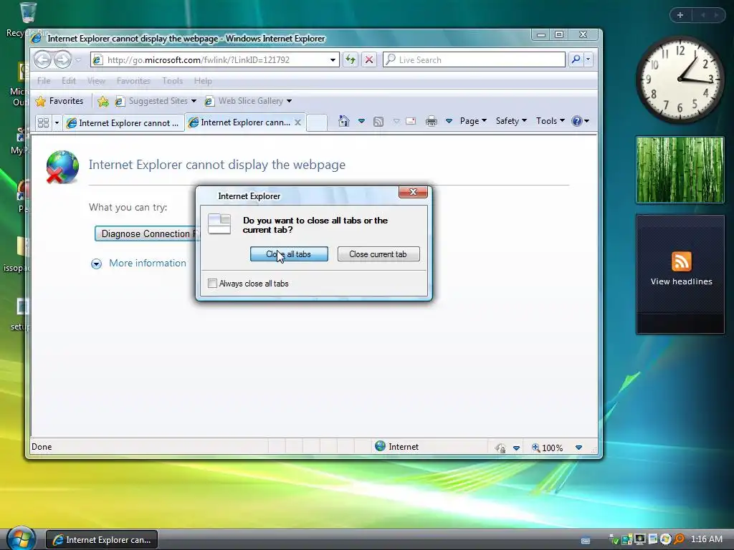Click the Home icon in the command bar
Image resolution: width=734 pixels, height=550 pixels.
click(344, 121)
